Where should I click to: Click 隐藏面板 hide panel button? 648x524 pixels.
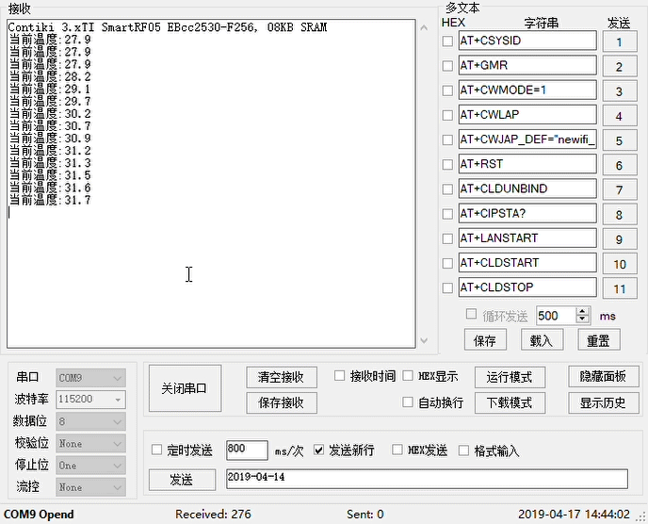(604, 376)
